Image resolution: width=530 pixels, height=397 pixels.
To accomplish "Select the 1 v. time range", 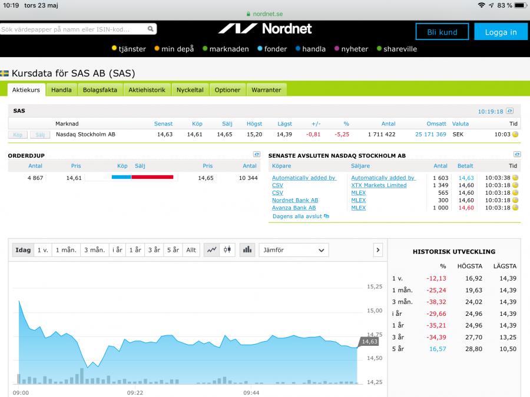I will coord(43,250).
